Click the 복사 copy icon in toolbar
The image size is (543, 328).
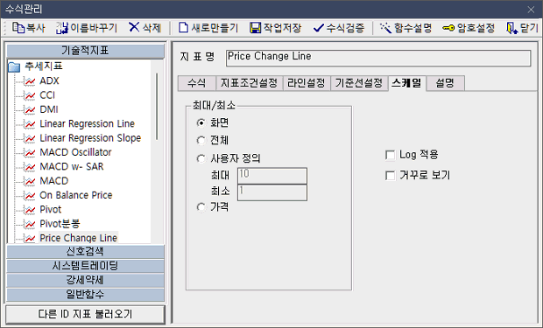coord(18,28)
